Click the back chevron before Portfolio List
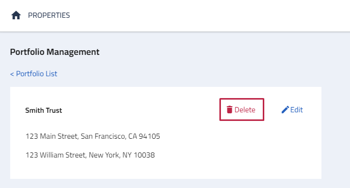Image resolution: width=350 pixels, height=188 pixels. click(x=12, y=74)
